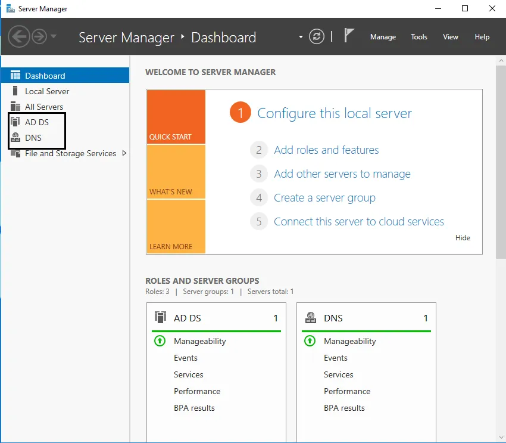The height and width of the screenshot is (443, 506).
Task: Click AD DS Manageability green status icon
Action: pos(160,341)
